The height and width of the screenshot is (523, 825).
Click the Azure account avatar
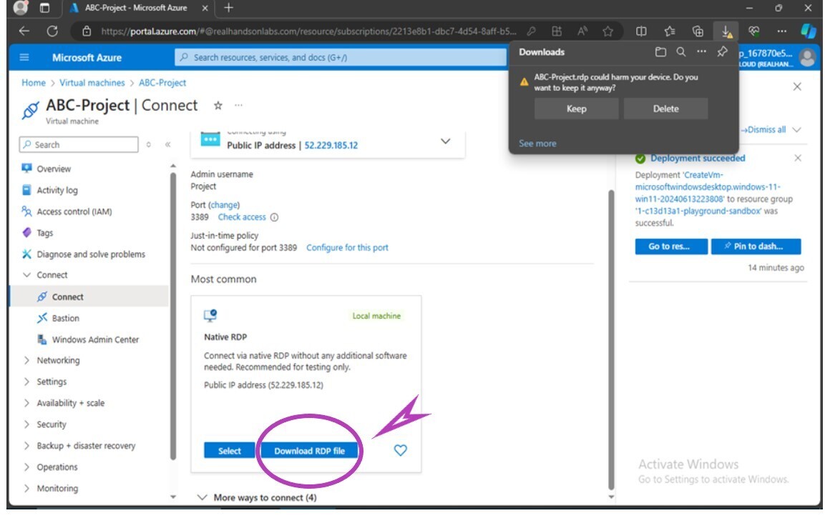pos(807,57)
